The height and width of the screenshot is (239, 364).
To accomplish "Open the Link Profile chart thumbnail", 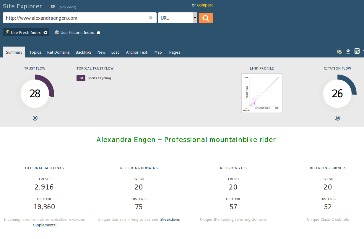I will pos(262,93).
